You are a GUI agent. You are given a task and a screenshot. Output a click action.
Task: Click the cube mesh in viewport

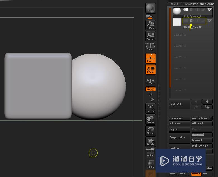[38, 86]
